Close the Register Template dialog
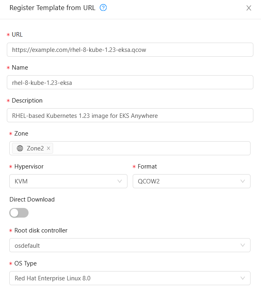 click(249, 8)
